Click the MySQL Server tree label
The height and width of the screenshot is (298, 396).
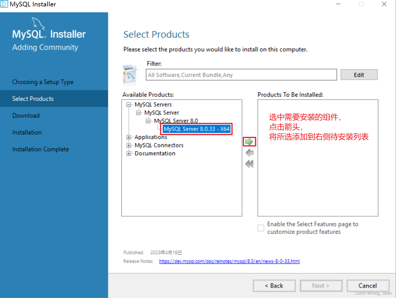click(x=162, y=113)
